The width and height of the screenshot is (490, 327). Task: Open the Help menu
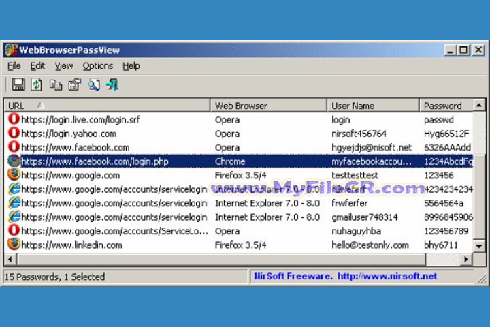pos(131,66)
